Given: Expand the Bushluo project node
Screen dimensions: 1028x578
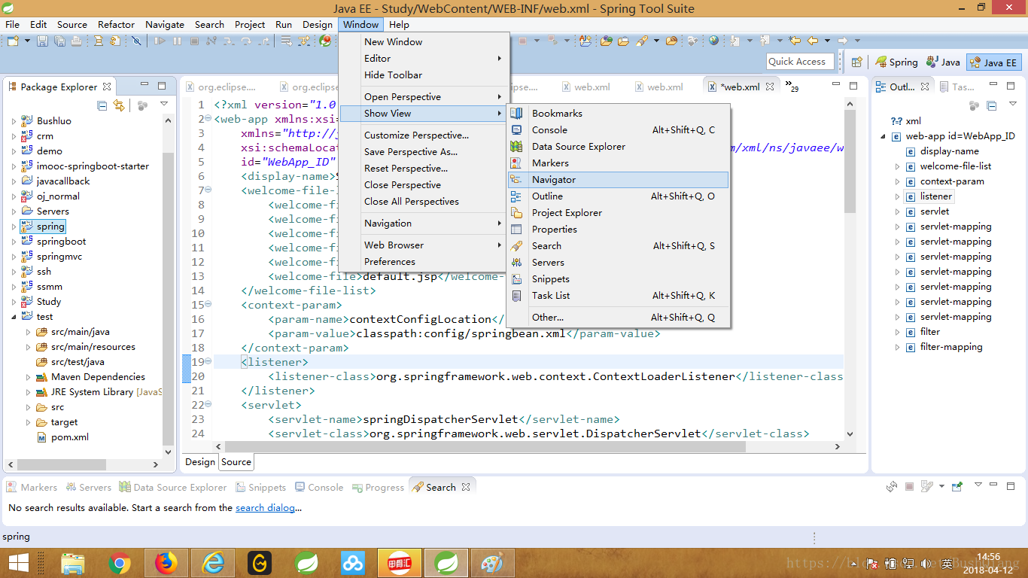Looking at the screenshot, I should tap(14, 120).
